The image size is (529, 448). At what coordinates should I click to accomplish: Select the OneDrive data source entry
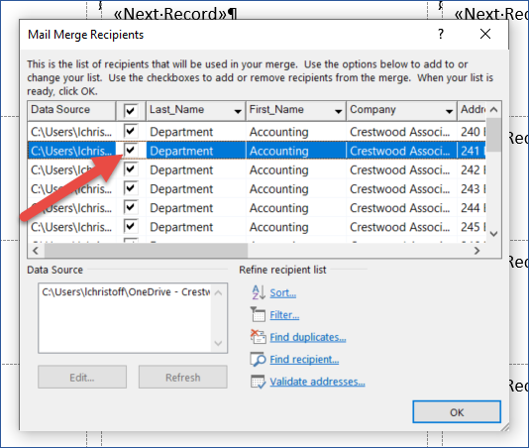coord(126,292)
